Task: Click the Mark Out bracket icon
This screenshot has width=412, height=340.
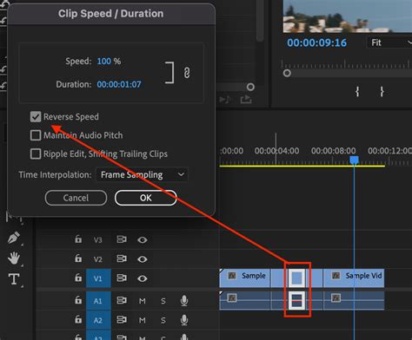Action: 382,92
